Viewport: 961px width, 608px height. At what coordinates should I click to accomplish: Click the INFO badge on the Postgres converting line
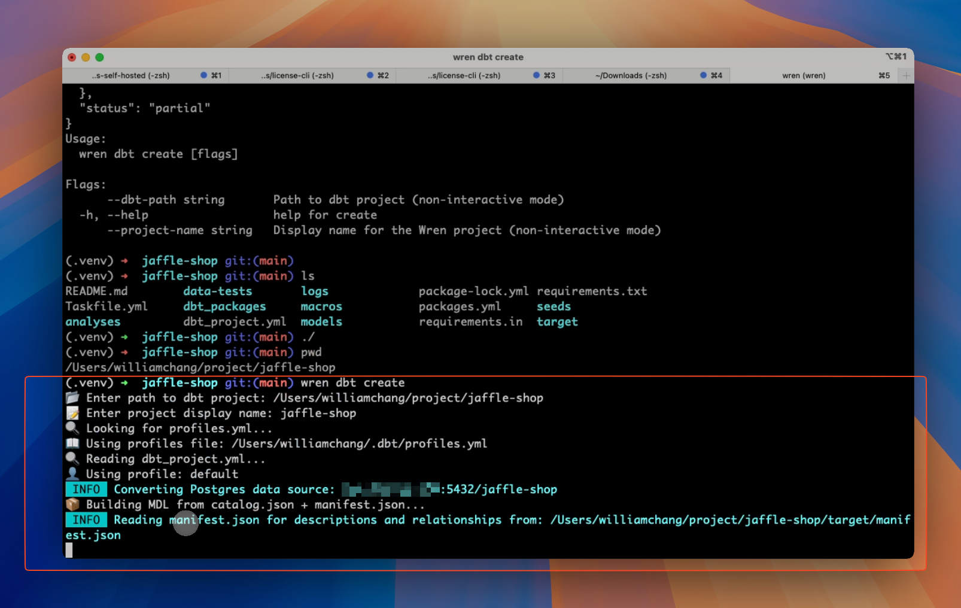tap(86, 489)
